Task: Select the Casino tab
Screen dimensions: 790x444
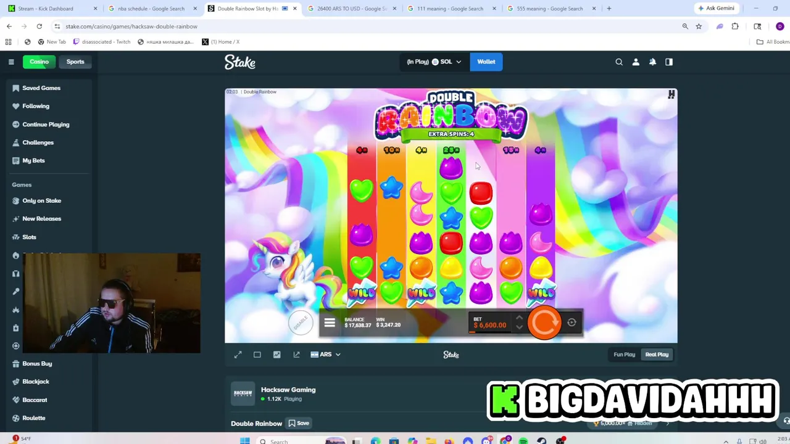Action: click(x=39, y=62)
